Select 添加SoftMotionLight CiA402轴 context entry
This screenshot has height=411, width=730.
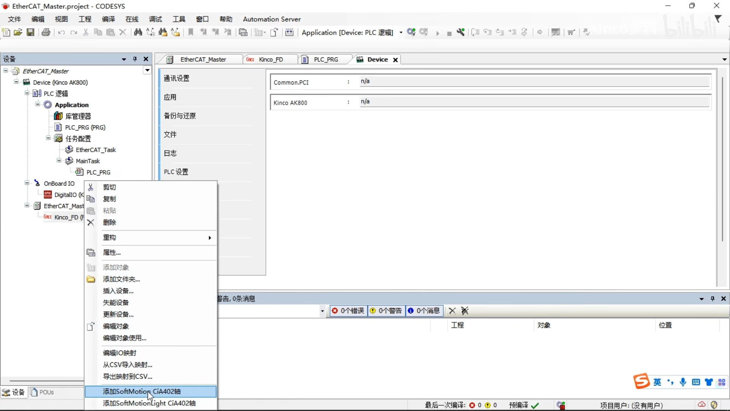click(x=151, y=403)
